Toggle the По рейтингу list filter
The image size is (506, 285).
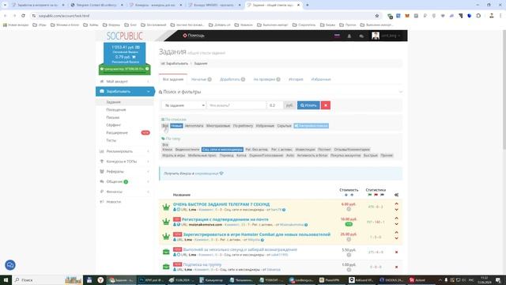243,126
